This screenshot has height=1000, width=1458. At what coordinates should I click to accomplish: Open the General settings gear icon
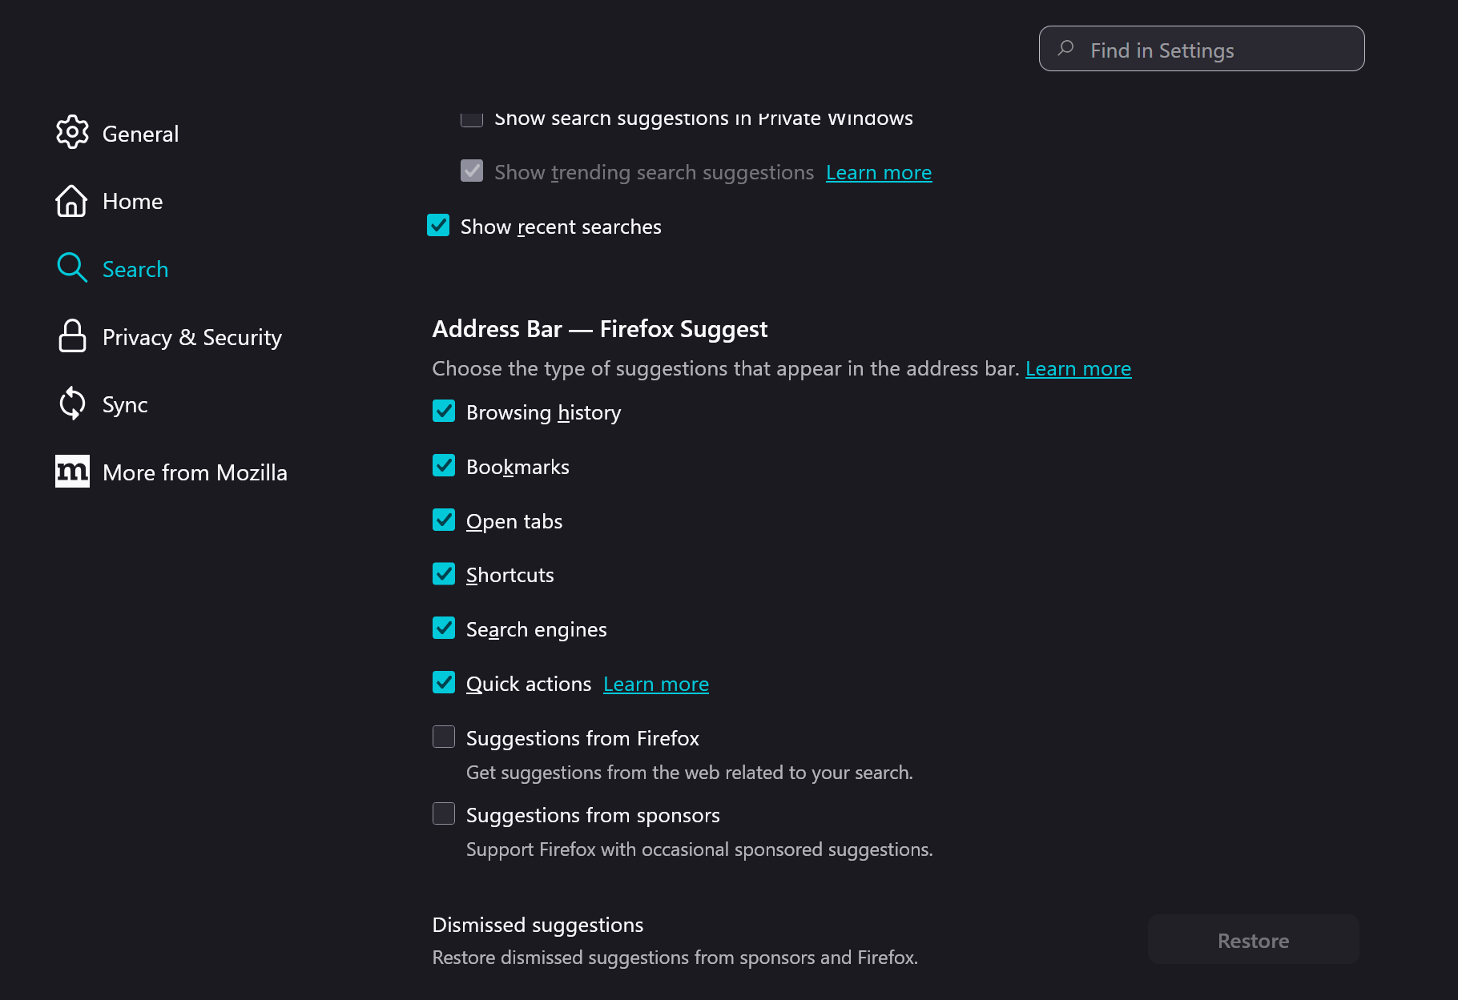(72, 133)
